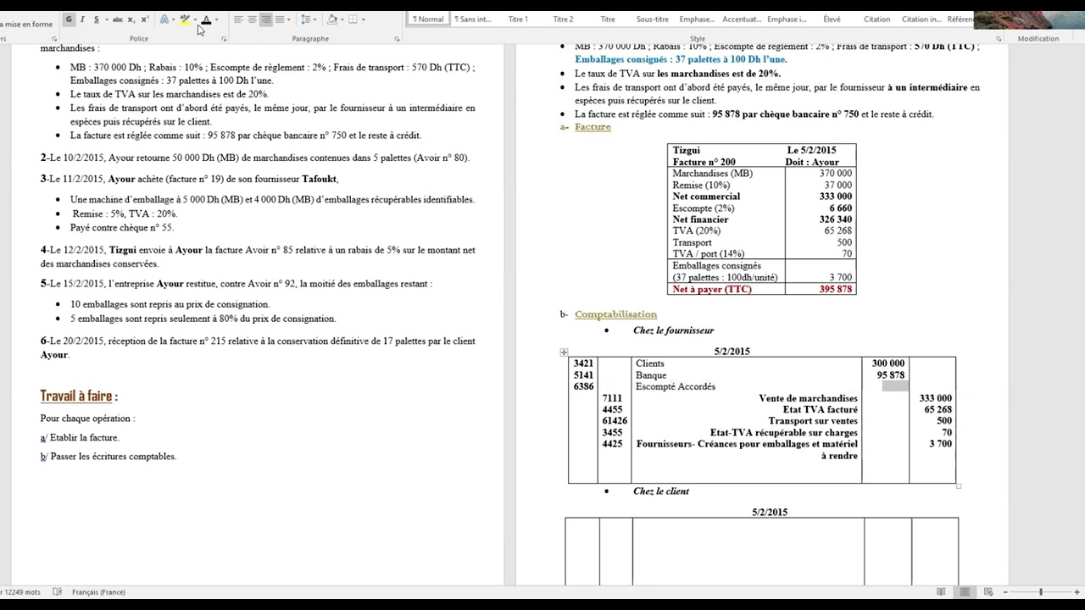
Task: Apply yellow text highlight color
Action: (x=184, y=19)
